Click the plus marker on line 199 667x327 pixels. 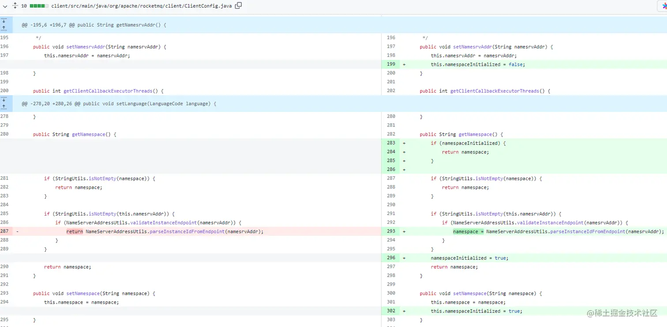click(x=404, y=64)
